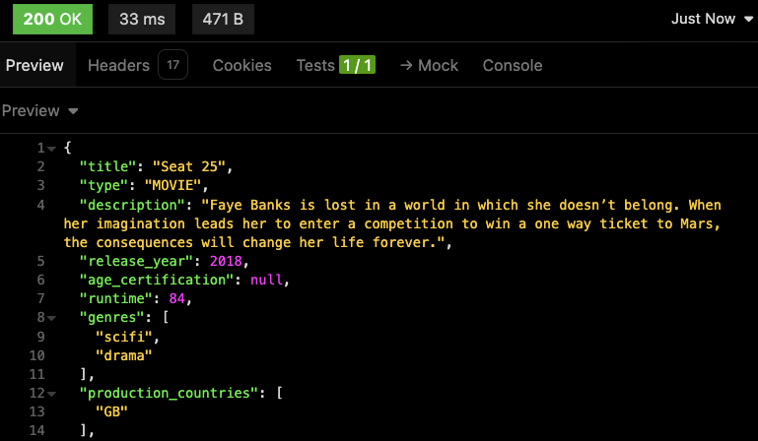The image size is (758, 441).
Task: Click the 17 headers count badge
Action: click(172, 65)
